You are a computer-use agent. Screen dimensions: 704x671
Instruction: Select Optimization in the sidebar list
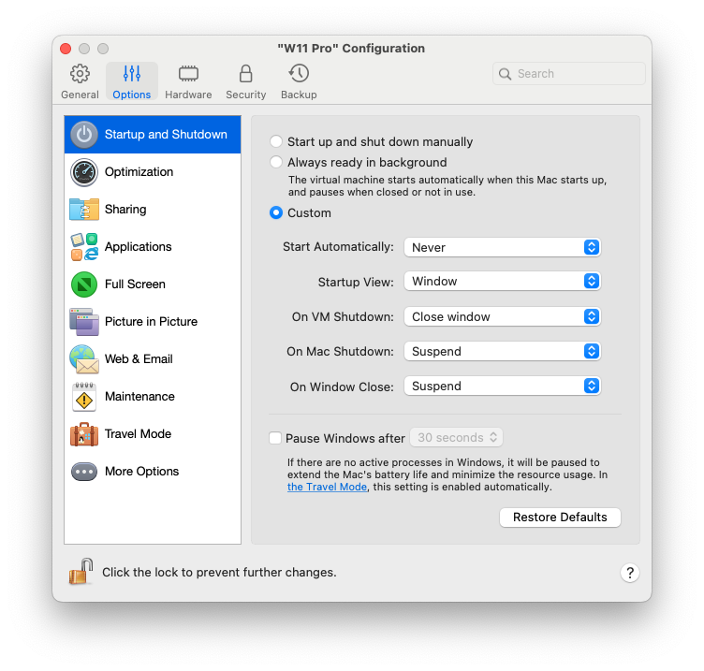(153, 172)
